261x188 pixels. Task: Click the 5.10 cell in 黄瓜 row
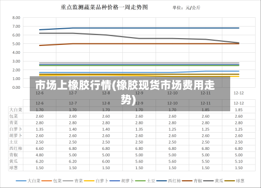point(239,161)
